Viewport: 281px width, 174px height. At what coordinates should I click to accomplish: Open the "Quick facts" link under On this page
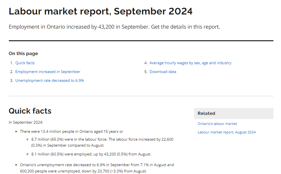click(25, 63)
